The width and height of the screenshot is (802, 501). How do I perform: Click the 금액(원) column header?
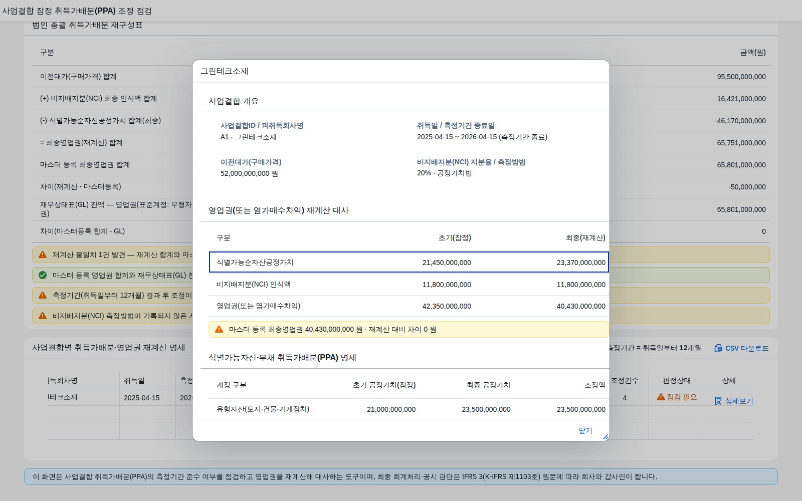(753, 52)
